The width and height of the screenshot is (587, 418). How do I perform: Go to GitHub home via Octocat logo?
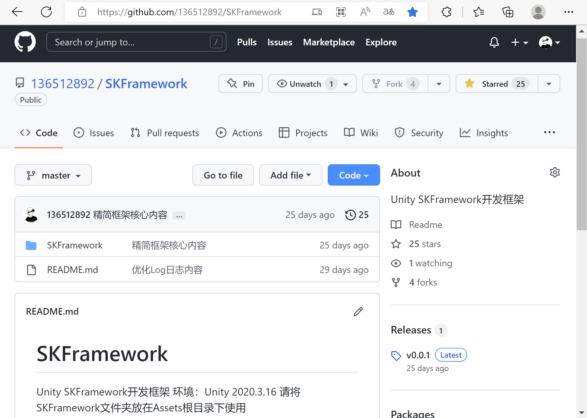pos(25,42)
